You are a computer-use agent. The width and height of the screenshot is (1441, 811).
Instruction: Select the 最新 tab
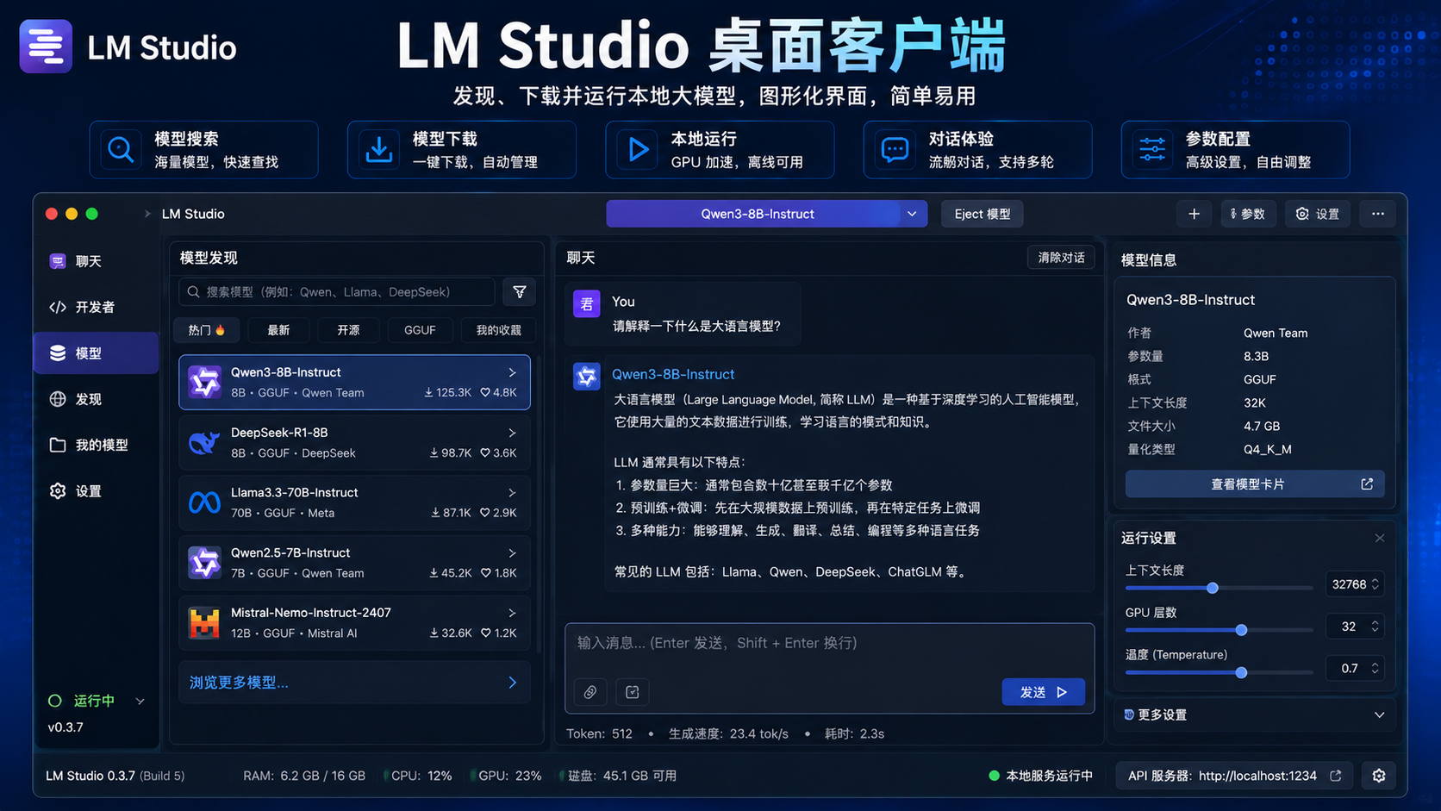point(278,330)
